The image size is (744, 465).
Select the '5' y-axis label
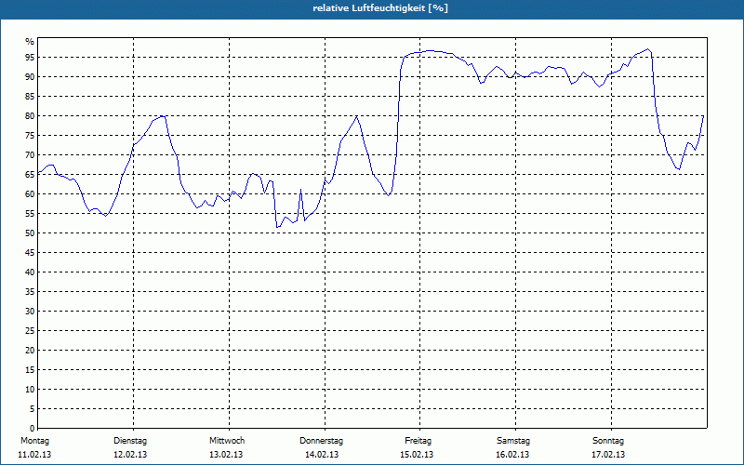click(x=33, y=408)
